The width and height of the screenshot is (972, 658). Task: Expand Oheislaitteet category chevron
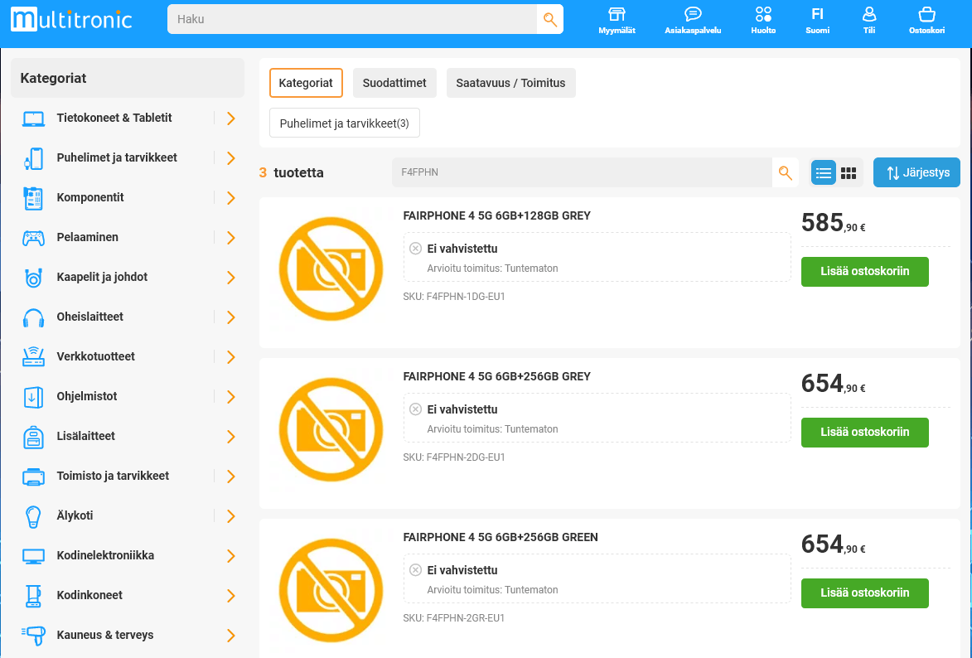(x=230, y=317)
